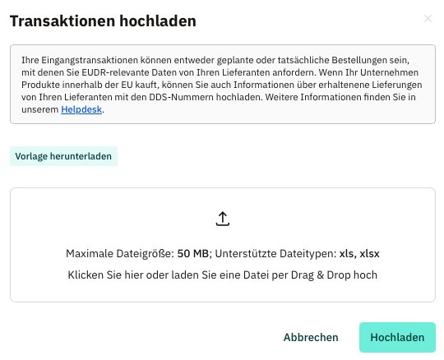Click the Eingangstransaktionen info box

[x=223, y=85]
